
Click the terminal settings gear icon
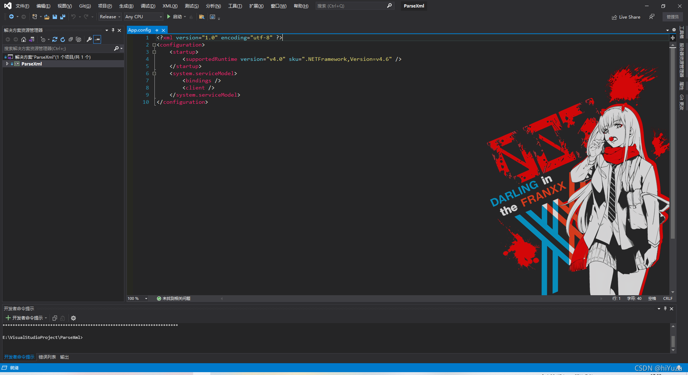(73, 318)
